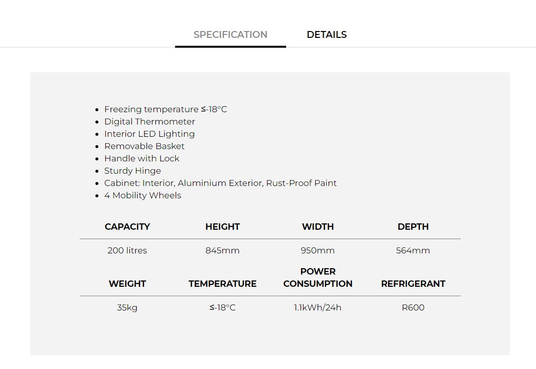This screenshot has height=369, width=536.
Task: Click the HEIGHT column header
Action: point(223,227)
